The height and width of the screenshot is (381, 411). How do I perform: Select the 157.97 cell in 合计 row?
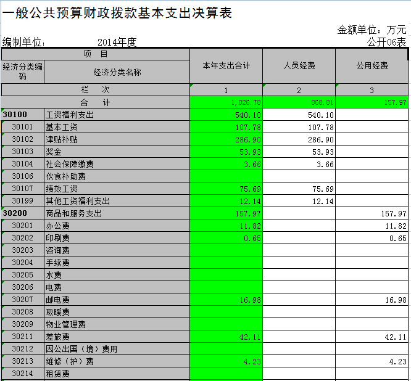372,102
